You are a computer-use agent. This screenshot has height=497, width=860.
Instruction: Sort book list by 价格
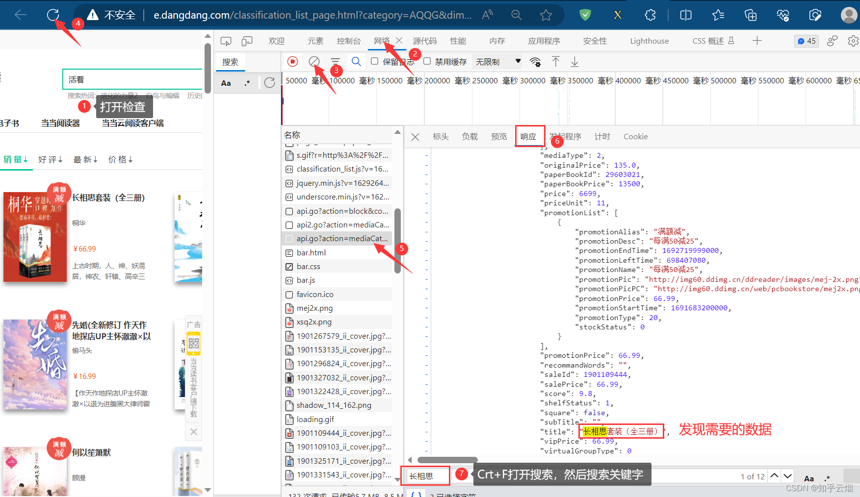(x=121, y=159)
